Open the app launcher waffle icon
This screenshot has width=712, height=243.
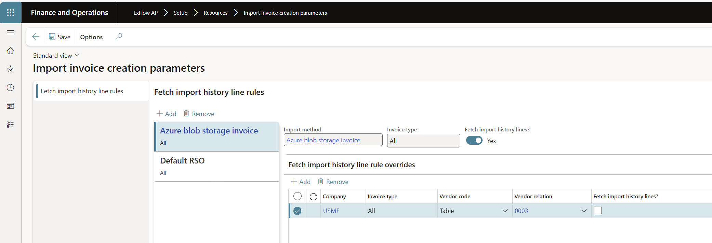pyautogui.click(x=11, y=13)
